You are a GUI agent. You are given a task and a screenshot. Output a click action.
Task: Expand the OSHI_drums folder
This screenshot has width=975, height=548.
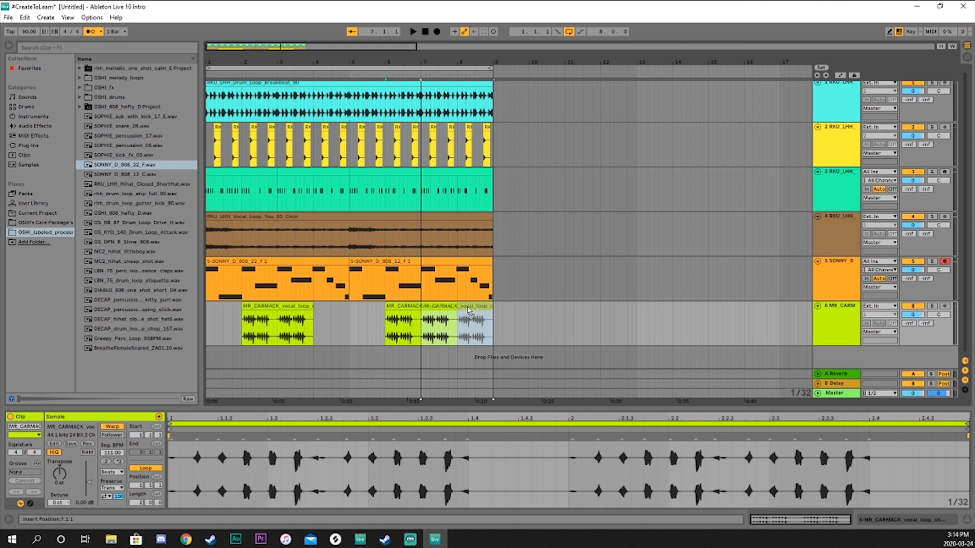80,97
